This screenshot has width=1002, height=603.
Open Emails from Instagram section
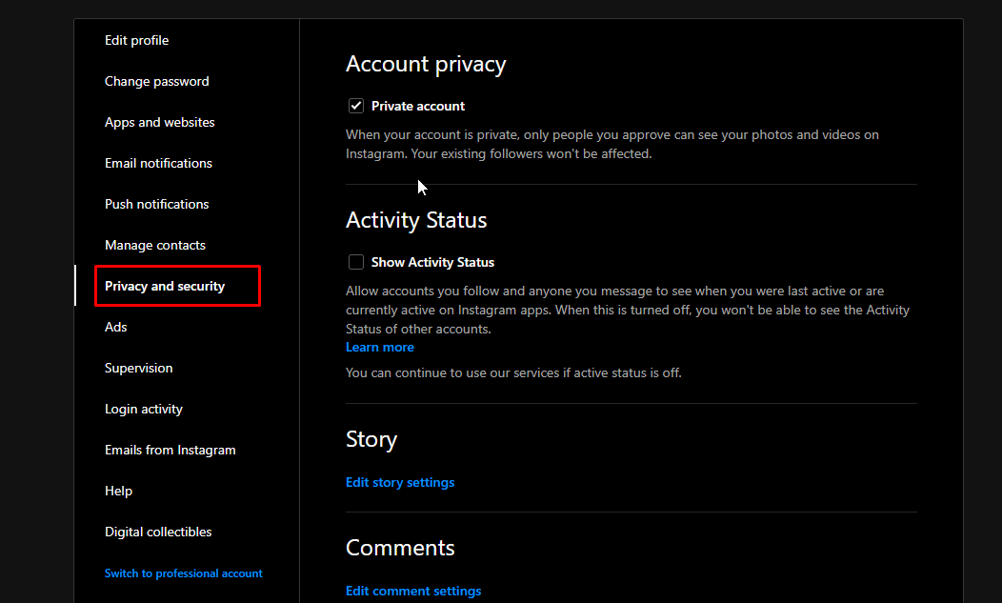pos(170,450)
